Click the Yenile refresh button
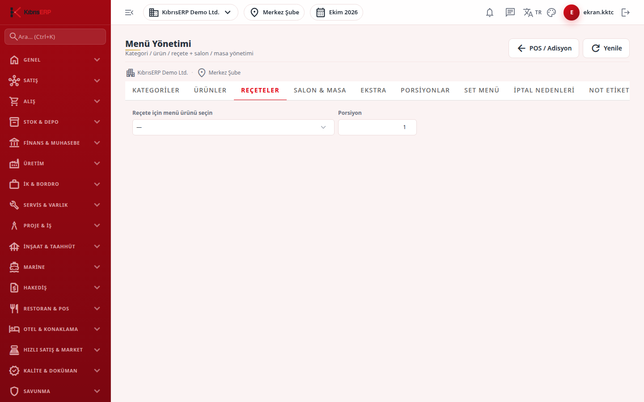 point(606,48)
